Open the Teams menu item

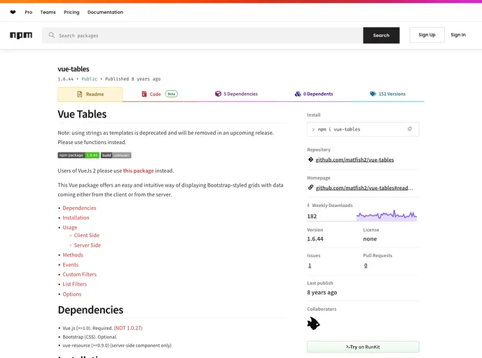pyautogui.click(x=48, y=13)
